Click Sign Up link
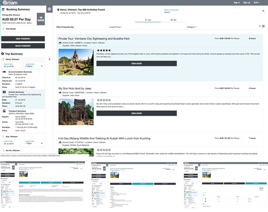 coord(247,3)
